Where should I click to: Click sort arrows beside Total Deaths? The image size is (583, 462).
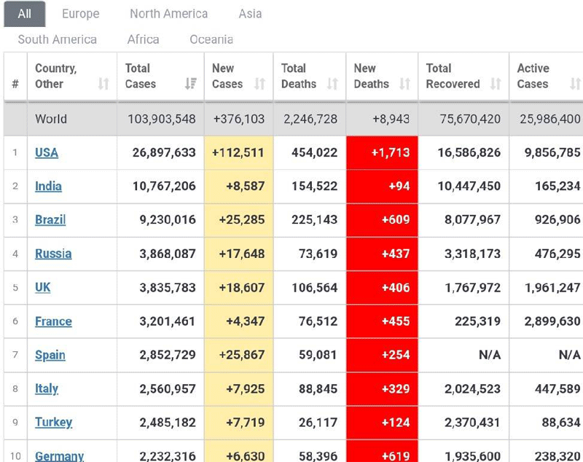[x=332, y=84]
